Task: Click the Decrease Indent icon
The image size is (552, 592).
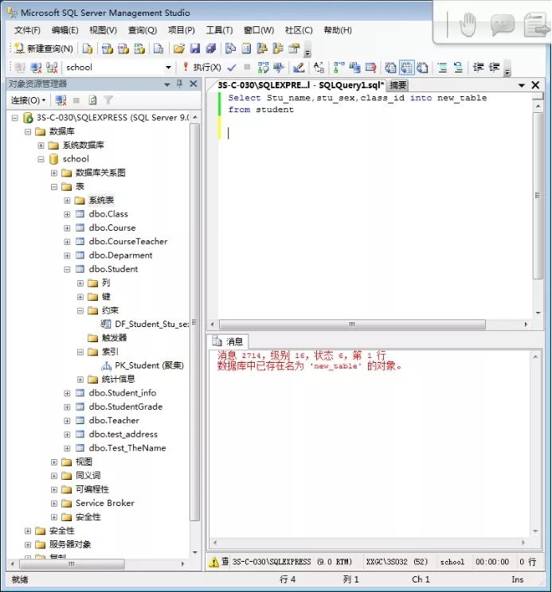Action: (478, 68)
